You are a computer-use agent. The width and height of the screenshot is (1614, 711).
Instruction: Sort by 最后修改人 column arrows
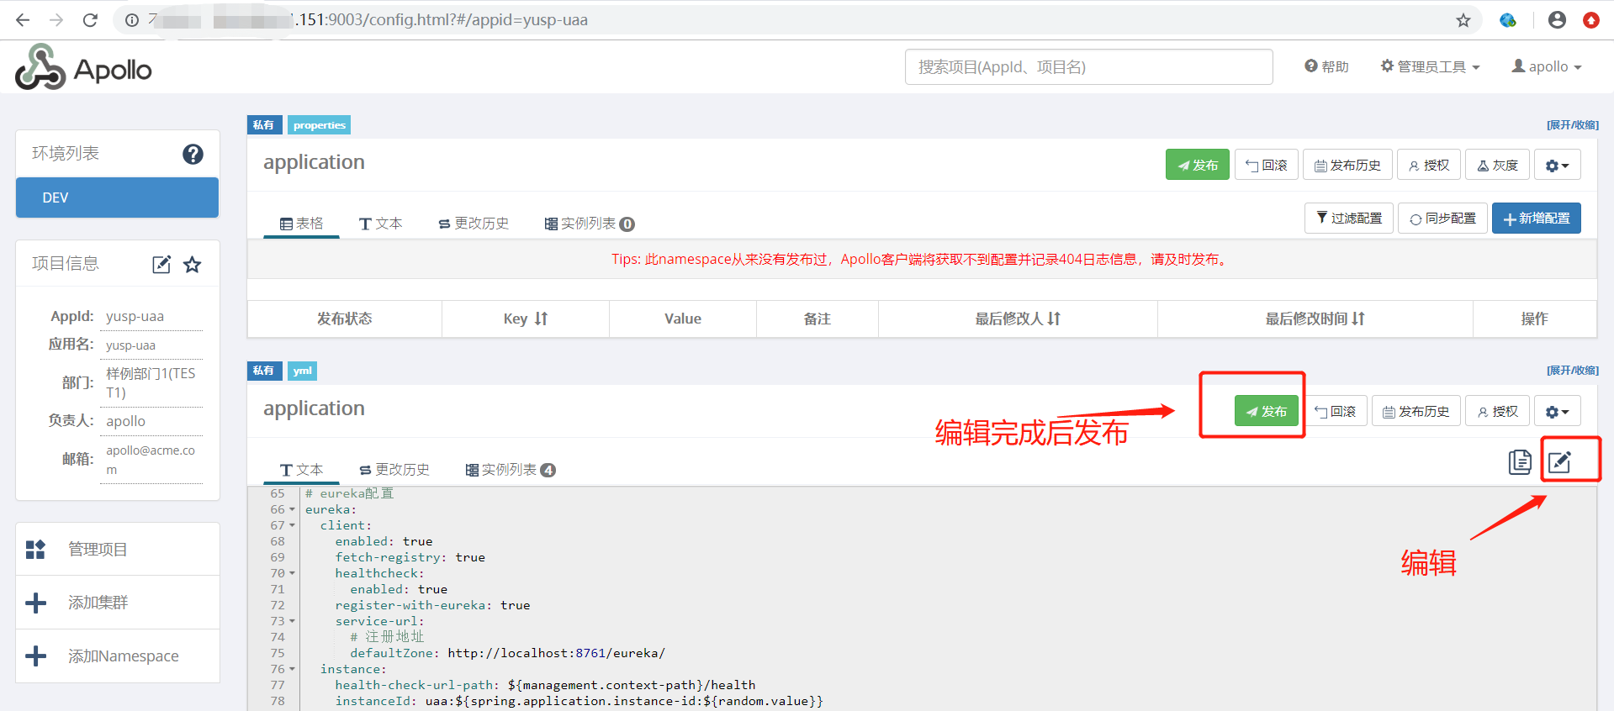click(1054, 319)
